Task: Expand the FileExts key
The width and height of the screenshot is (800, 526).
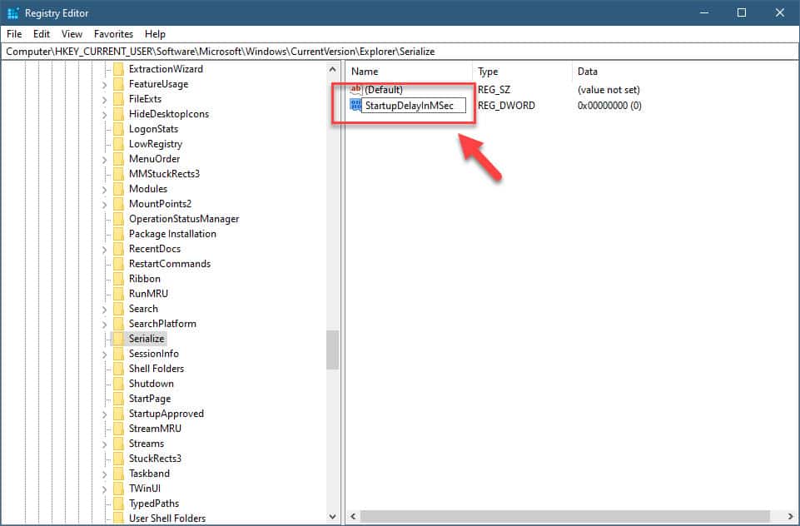Action: click(105, 100)
